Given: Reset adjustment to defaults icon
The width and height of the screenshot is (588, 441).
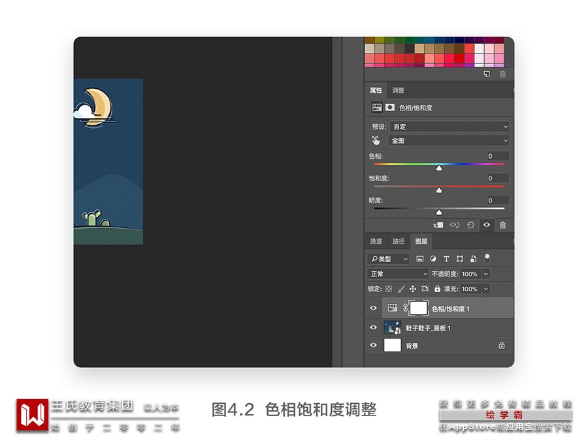Looking at the screenshot, I should point(470,225).
